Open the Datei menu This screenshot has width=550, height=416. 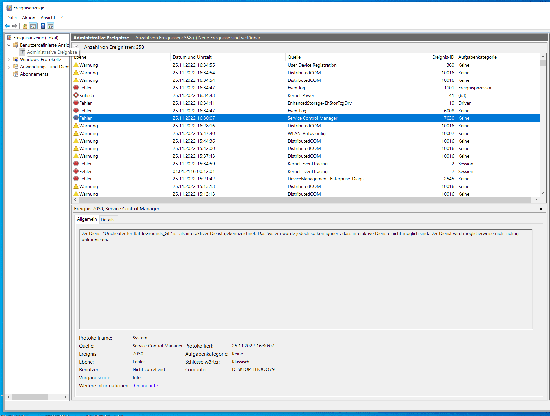(x=12, y=18)
